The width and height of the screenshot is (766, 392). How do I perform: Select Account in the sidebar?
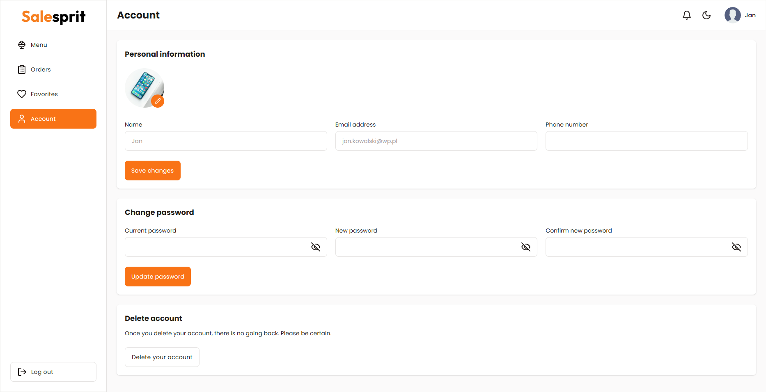[x=53, y=119]
